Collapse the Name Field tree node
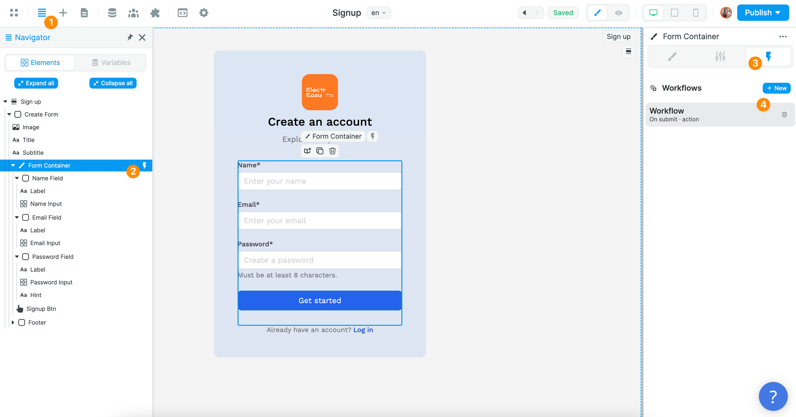This screenshot has height=417, width=796. point(17,178)
